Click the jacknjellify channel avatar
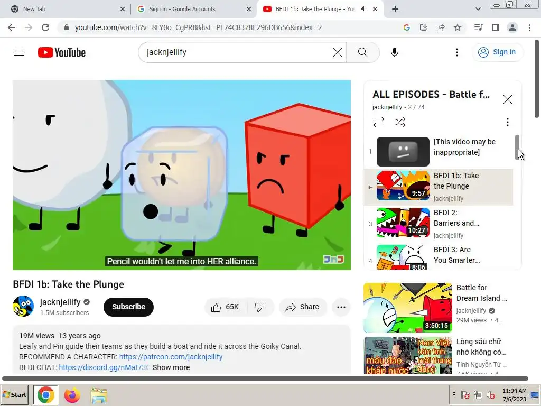The image size is (541, 406). (x=23, y=306)
